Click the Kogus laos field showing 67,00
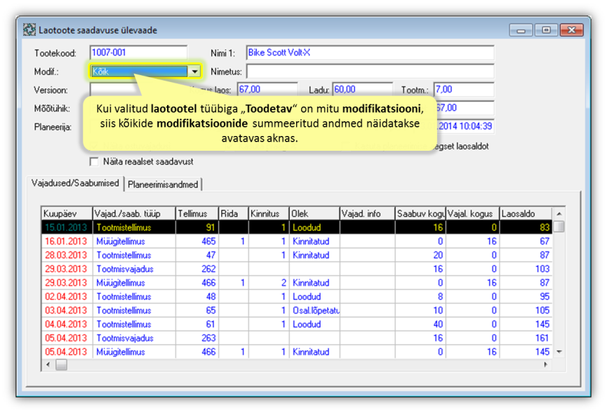 tap(267, 89)
